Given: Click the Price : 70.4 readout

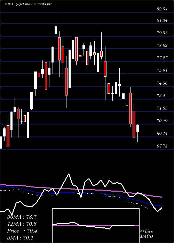Looking at the screenshot, I should (x=22, y=231).
